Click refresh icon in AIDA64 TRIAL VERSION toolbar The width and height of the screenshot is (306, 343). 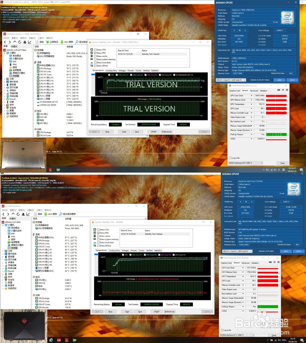pyautogui.click(x=20, y=42)
